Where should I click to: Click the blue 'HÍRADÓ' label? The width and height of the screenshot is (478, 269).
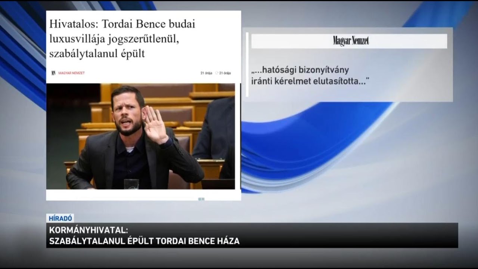[60, 219]
